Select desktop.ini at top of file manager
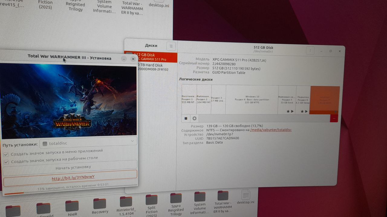 pos(159,5)
